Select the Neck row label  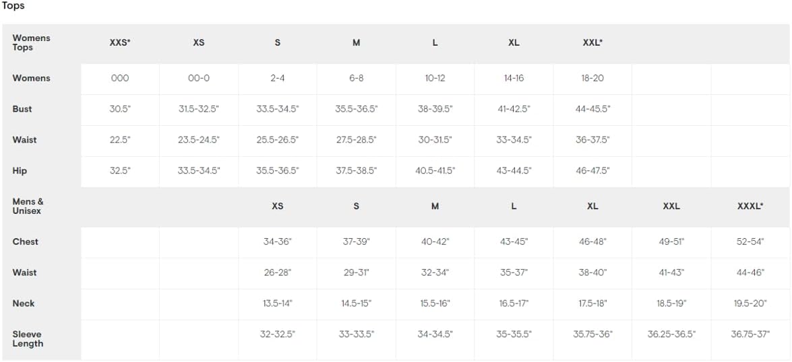[24, 303]
